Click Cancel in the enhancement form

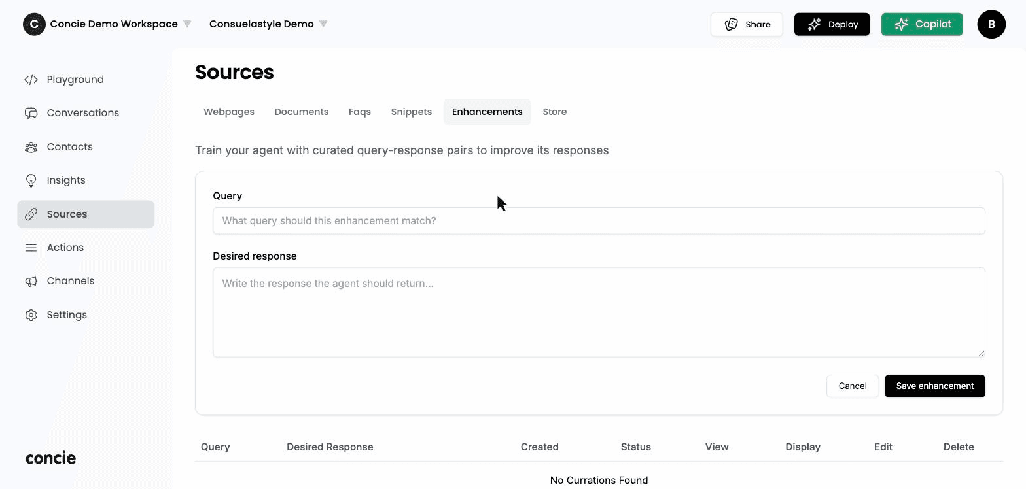point(853,386)
